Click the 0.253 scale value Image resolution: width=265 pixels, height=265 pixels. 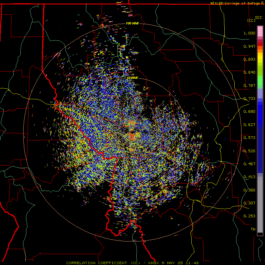[x=249, y=216]
